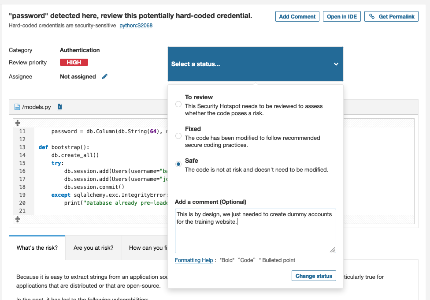430x300 pixels.
Task: Click the db.session.commit() code line
Action: (94, 187)
